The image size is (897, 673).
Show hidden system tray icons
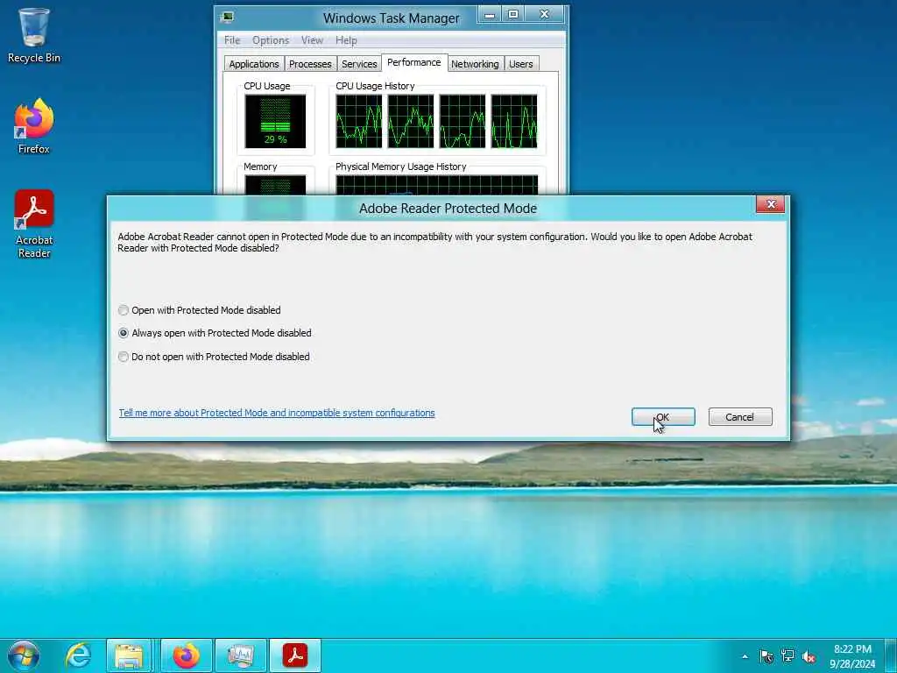click(745, 656)
